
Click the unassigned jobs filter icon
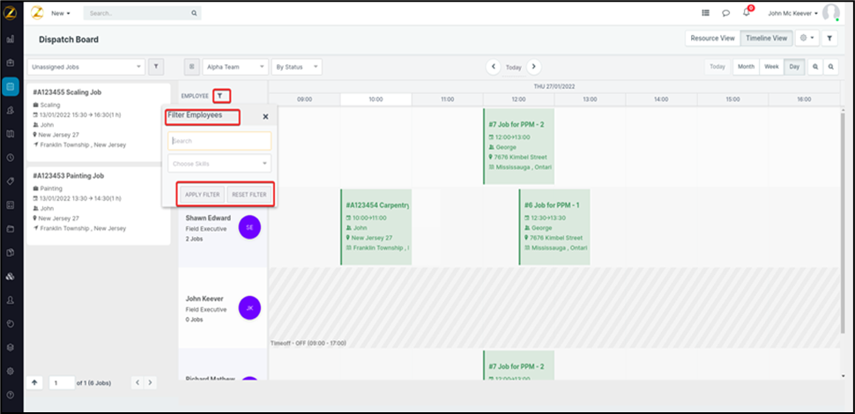[x=155, y=67]
